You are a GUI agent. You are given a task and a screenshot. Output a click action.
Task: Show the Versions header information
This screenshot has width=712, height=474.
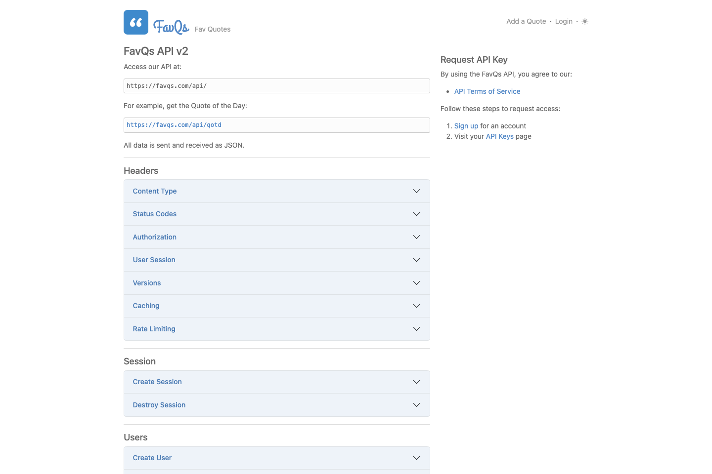276,283
